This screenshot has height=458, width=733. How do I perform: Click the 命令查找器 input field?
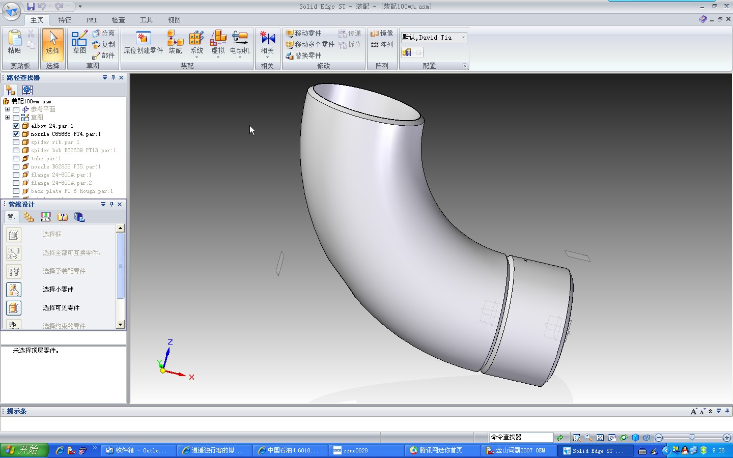[521, 437]
